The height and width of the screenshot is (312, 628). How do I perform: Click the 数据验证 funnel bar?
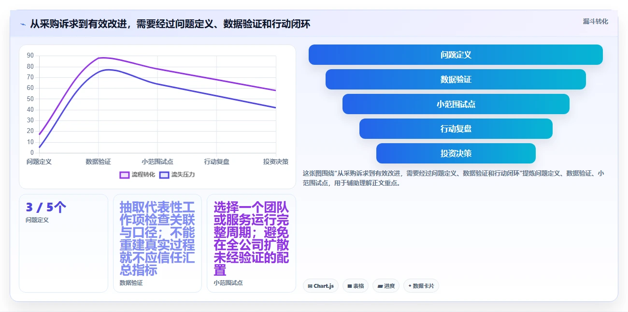tap(456, 79)
